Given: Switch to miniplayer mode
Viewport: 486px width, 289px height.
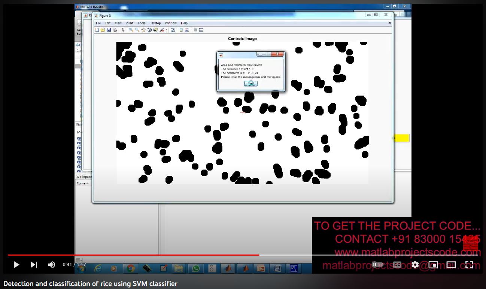Looking at the screenshot, I should pos(433,265).
